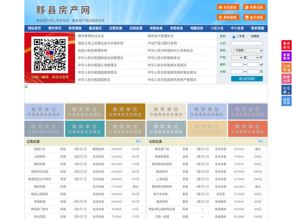Focus the 小区 community name input
Viewport: 292px width, 219px height.
(247, 43)
